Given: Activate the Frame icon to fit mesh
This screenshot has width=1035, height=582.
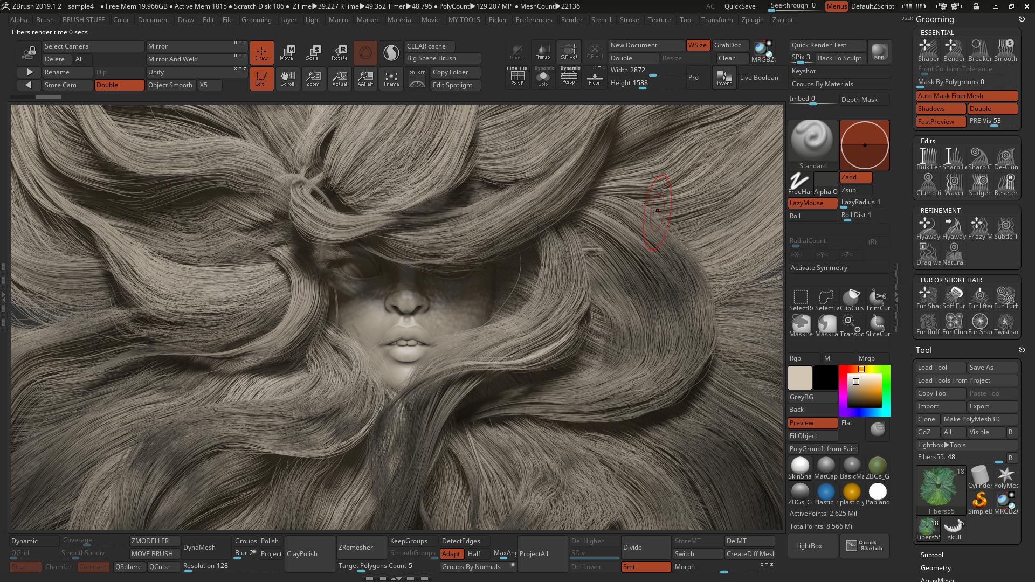Looking at the screenshot, I should point(391,78).
